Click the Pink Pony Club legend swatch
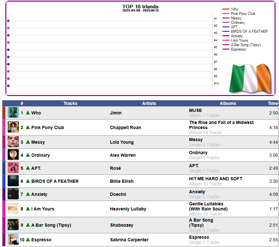Screen dimensions: 279x247 pos(226,13)
